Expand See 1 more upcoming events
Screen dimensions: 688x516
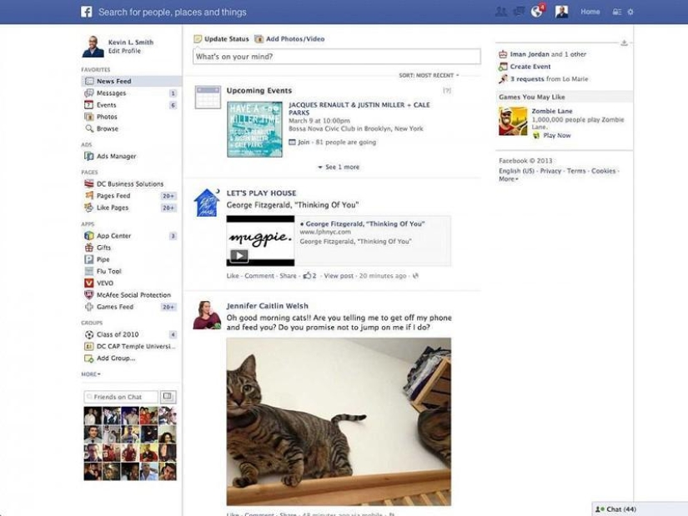(x=339, y=167)
